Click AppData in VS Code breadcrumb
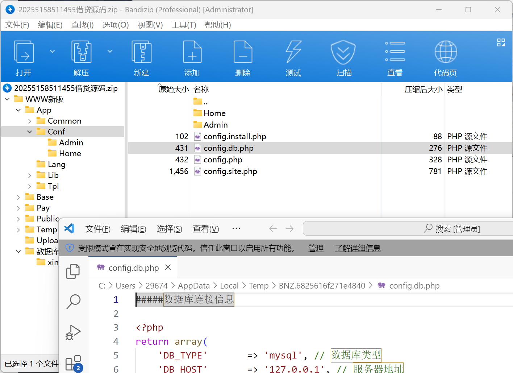The width and height of the screenshot is (513, 373). point(194,286)
